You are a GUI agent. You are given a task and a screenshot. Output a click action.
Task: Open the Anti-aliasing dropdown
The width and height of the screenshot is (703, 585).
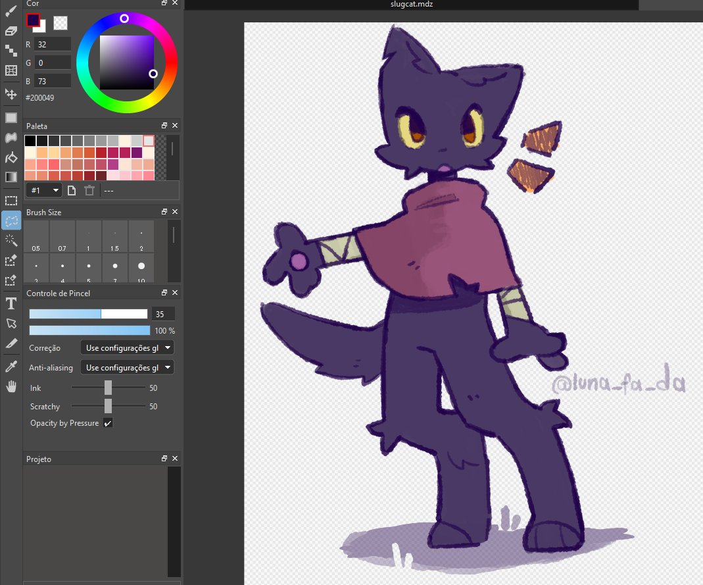point(128,367)
